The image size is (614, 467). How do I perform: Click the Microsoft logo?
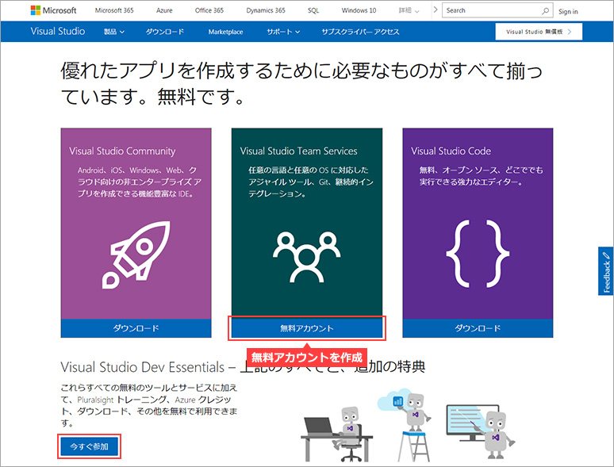point(54,10)
